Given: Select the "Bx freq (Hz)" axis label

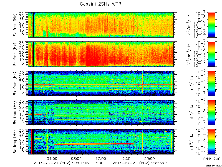Looking at the screenshot, I should [x=15, y=83].
